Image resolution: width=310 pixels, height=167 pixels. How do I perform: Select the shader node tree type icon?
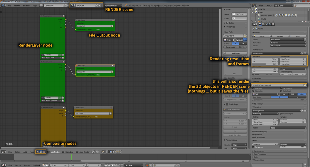click(x=38, y=152)
